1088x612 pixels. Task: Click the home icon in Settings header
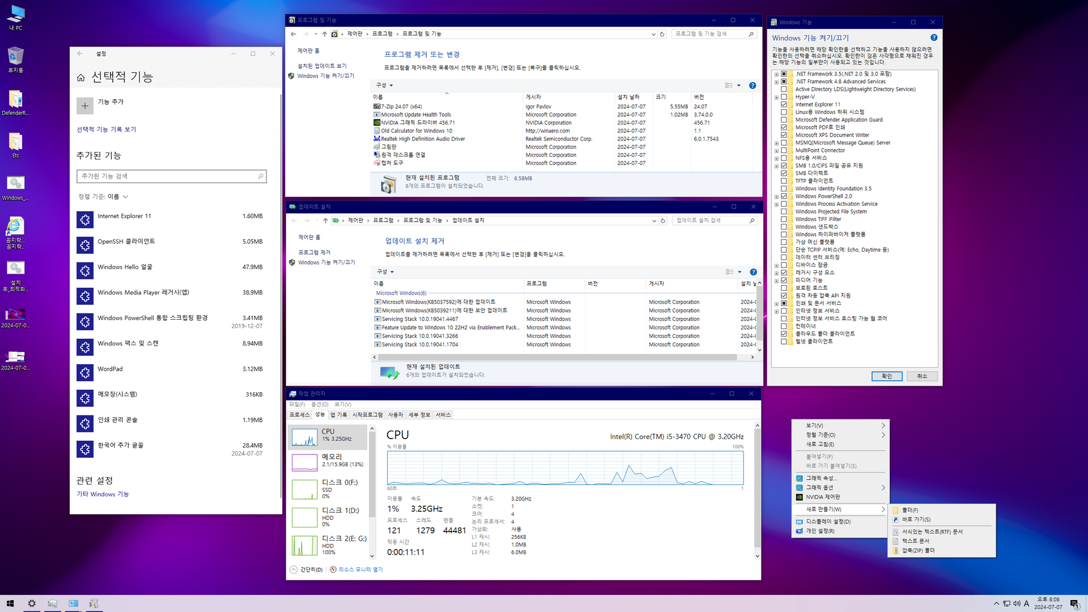[x=80, y=78]
